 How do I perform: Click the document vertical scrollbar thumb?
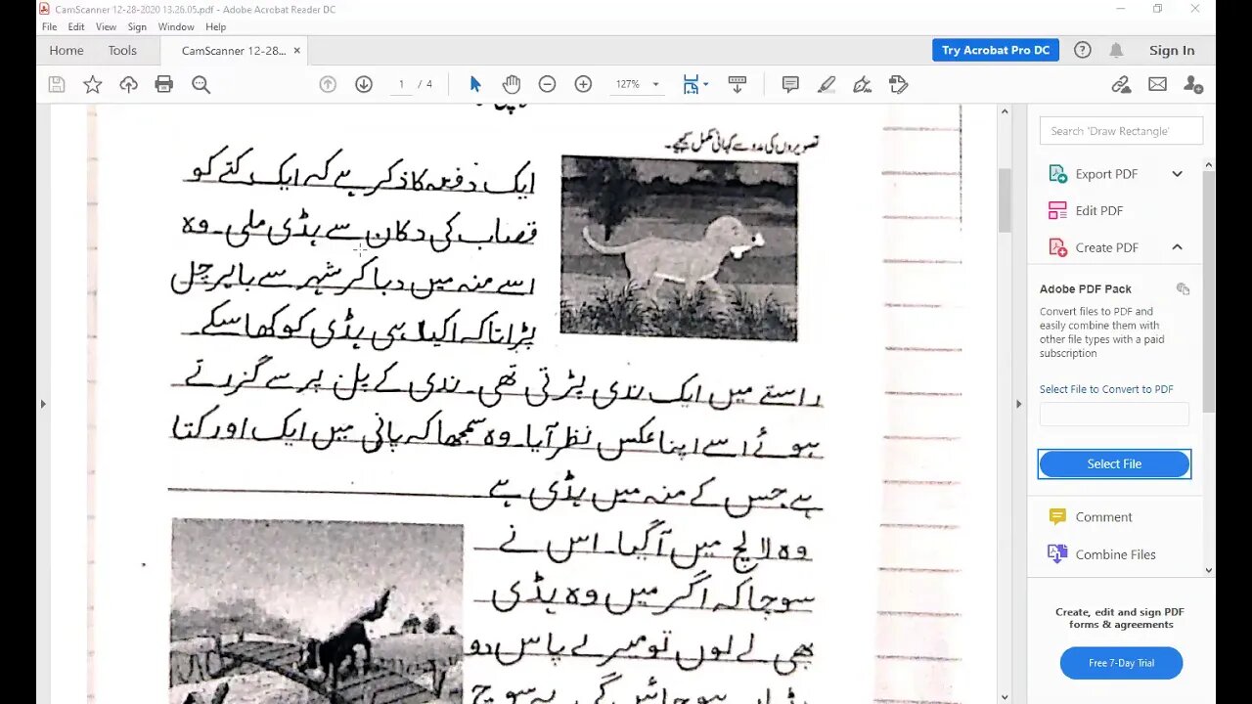[x=1005, y=200]
